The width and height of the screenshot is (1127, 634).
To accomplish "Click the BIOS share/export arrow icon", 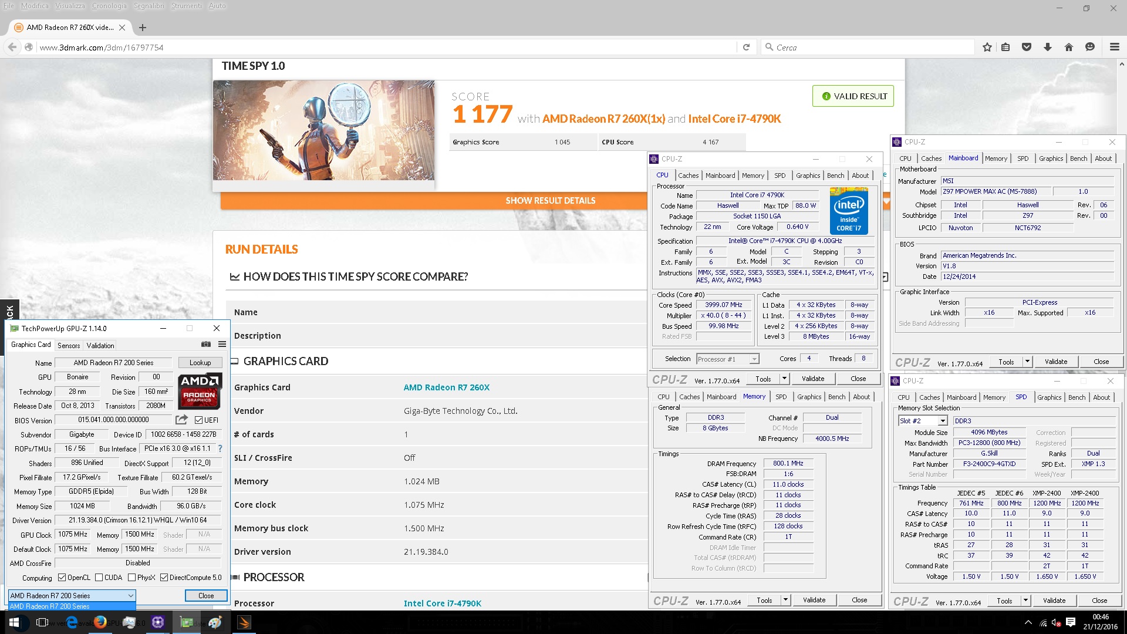I will coord(181,420).
